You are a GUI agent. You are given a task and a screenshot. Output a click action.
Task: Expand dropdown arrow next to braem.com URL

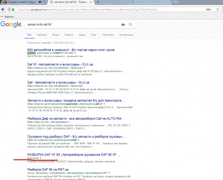pyautogui.click(x=75, y=53)
